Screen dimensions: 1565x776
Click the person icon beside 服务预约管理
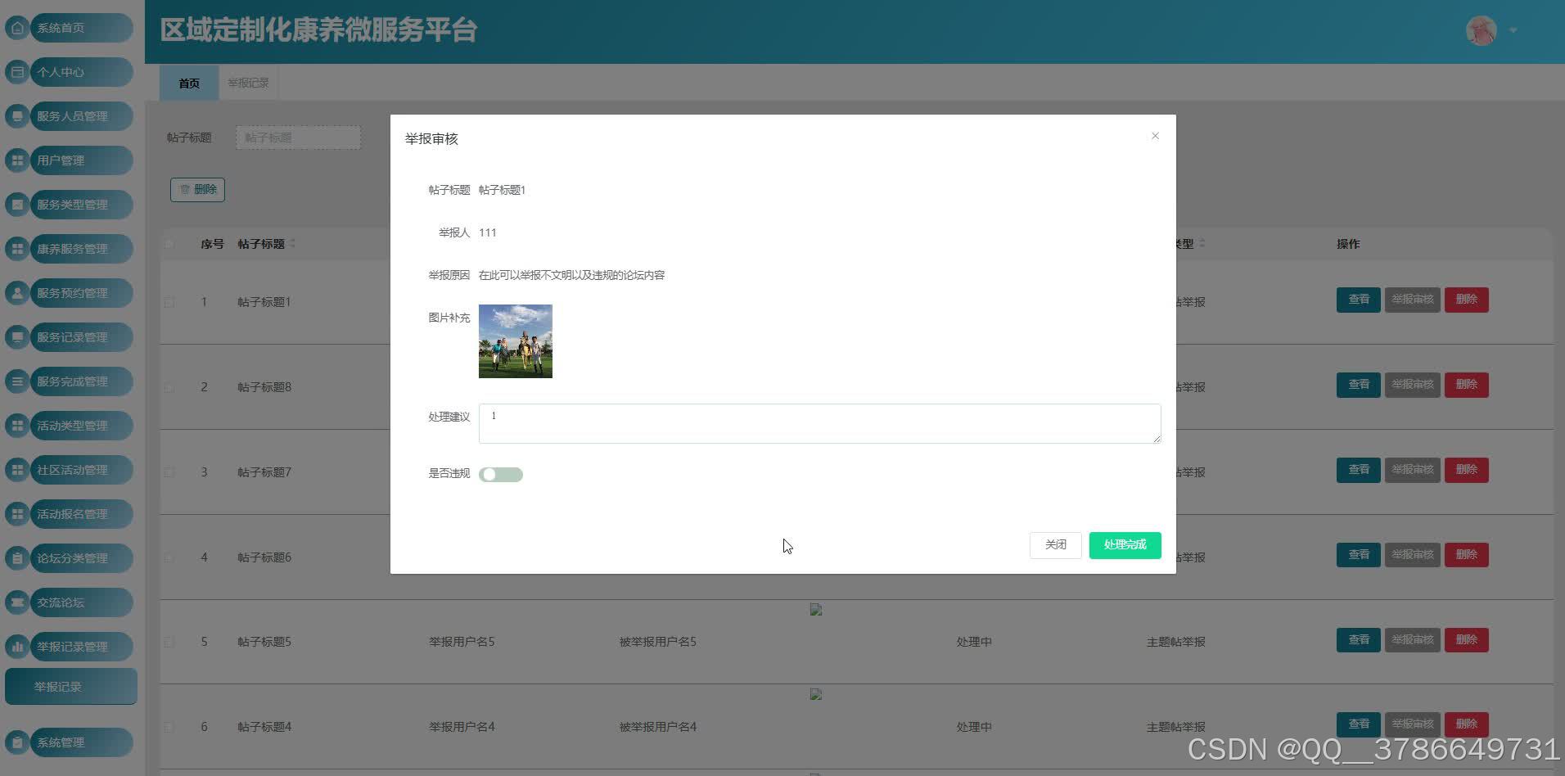tap(17, 293)
